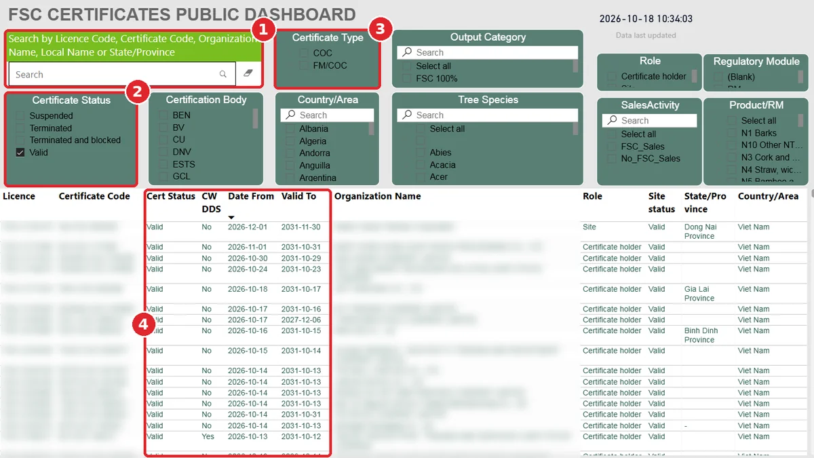Click the Yes value in CW DDS column

(208, 436)
